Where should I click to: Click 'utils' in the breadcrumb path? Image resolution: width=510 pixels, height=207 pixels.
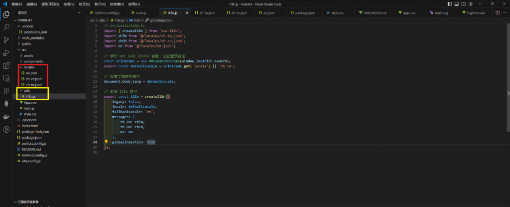[102, 20]
